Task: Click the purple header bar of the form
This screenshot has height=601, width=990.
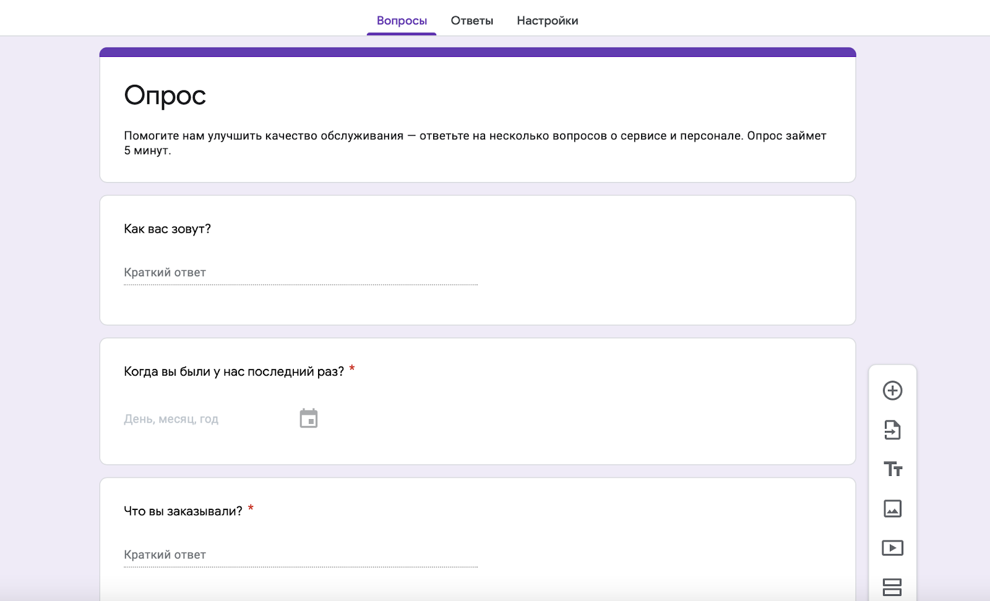Action: tap(477, 52)
